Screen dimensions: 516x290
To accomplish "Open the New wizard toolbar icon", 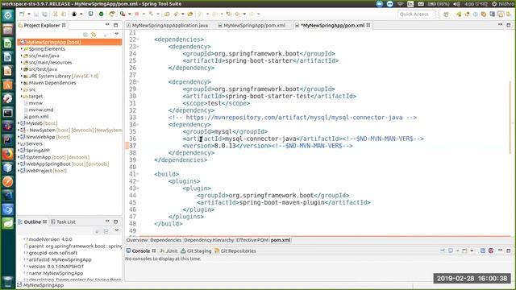I will [x=22, y=14].
